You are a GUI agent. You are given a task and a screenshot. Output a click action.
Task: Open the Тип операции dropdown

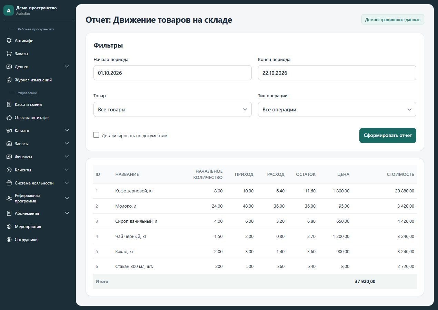[337, 109]
